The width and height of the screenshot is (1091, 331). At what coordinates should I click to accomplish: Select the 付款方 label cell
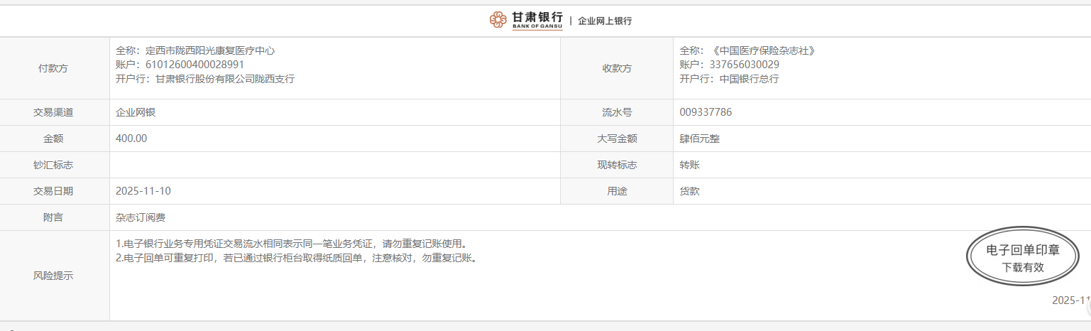54,68
